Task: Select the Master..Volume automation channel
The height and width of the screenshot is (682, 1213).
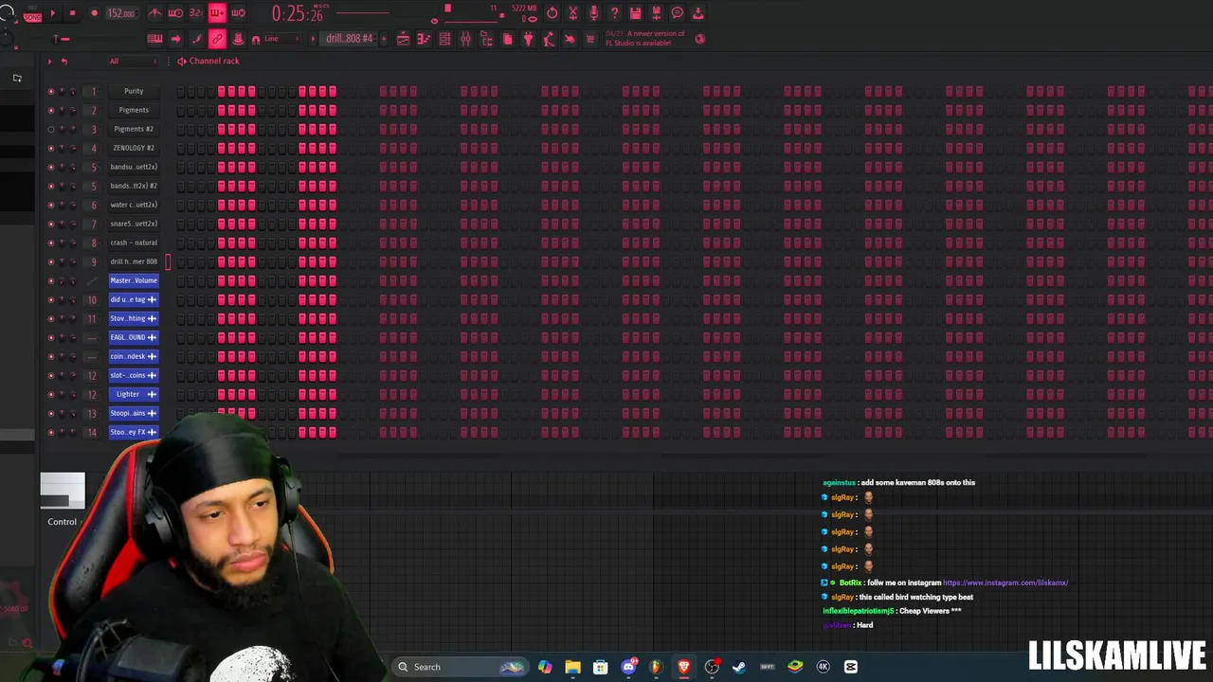Action: (x=134, y=280)
